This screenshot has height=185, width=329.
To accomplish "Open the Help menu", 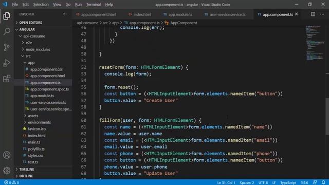I will pyautogui.click(x=109, y=5).
